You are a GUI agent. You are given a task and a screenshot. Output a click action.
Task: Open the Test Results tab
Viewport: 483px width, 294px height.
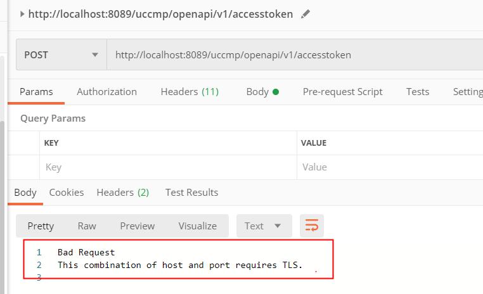191,193
